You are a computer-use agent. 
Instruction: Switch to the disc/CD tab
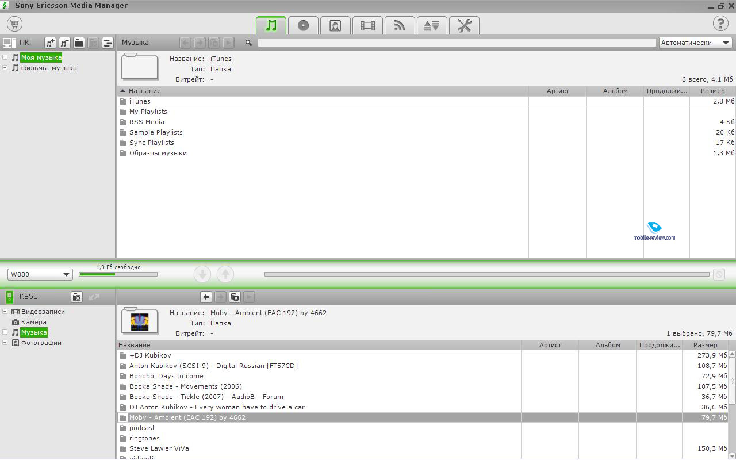click(303, 25)
